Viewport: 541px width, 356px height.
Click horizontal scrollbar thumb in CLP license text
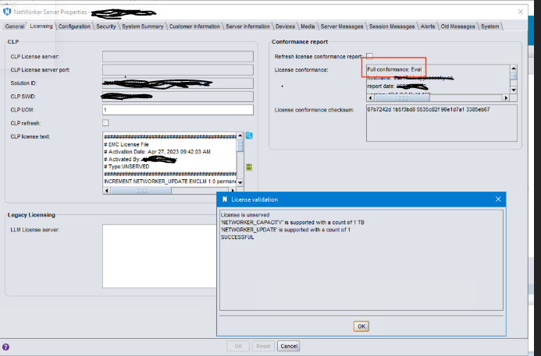141,190
